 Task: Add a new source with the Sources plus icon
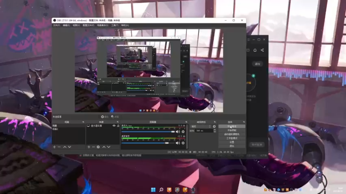click(x=89, y=147)
